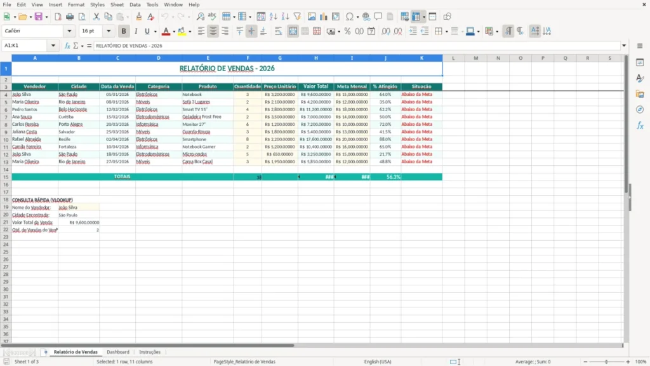Viewport: 650px width, 366px height.
Task: Insert an image
Action: point(312,17)
